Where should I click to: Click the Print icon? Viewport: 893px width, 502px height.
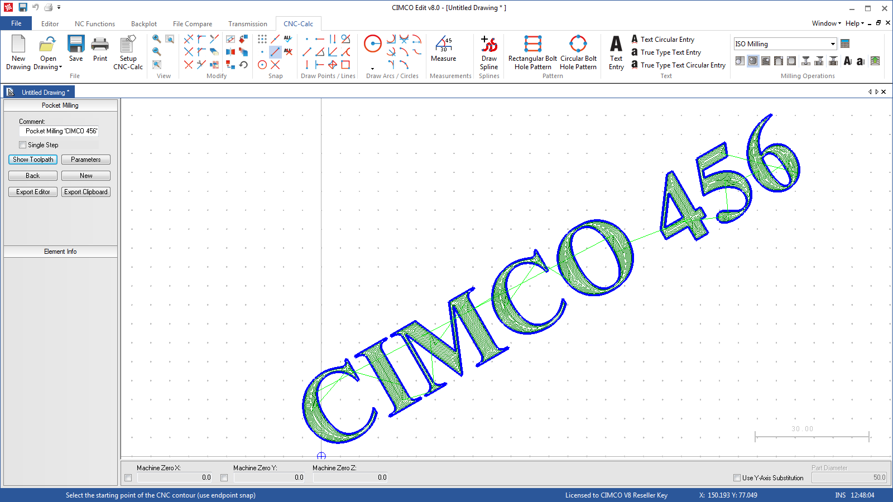[100, 49]
